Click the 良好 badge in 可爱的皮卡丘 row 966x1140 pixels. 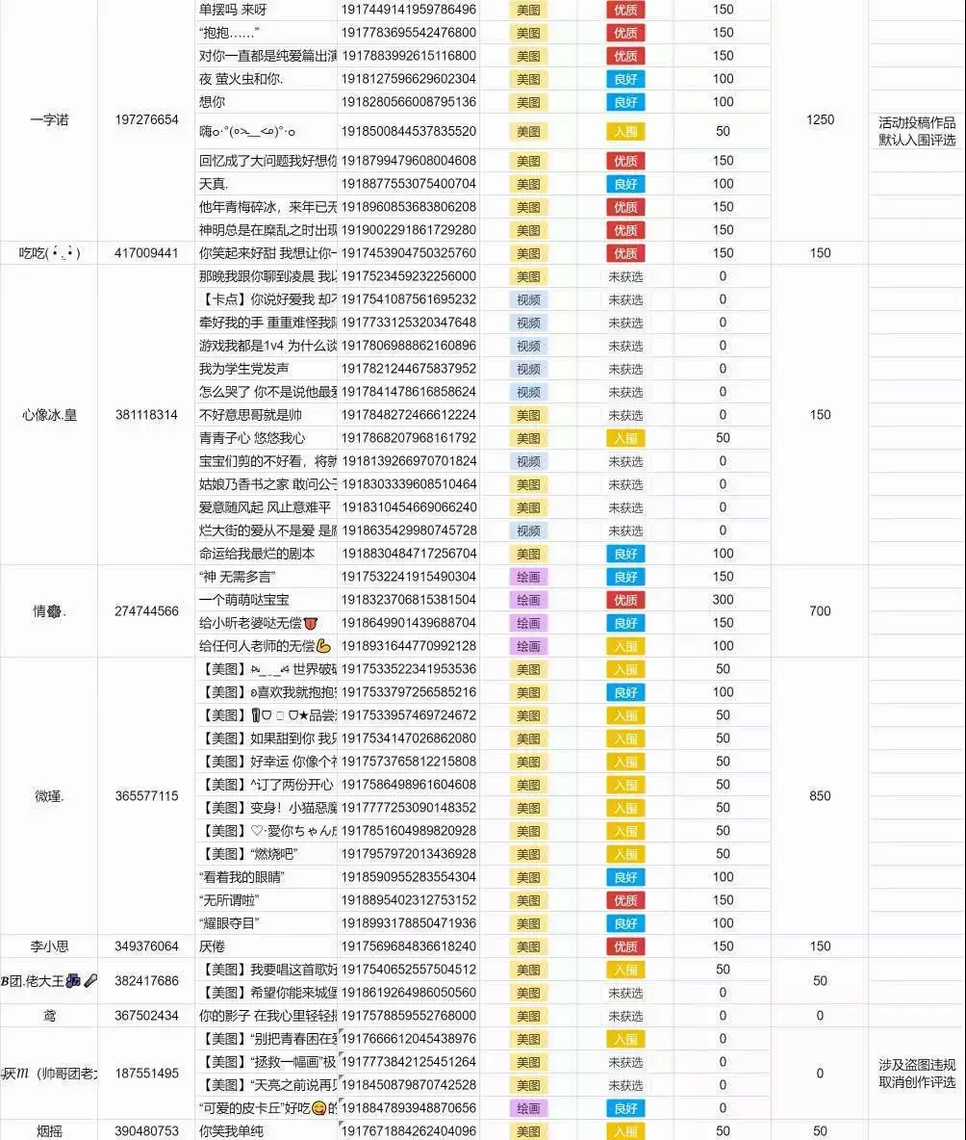pyautogui.click(x=625, y=1108)
